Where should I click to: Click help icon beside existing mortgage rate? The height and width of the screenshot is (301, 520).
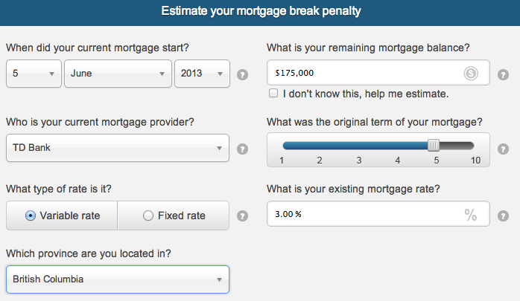click(503, 216)
